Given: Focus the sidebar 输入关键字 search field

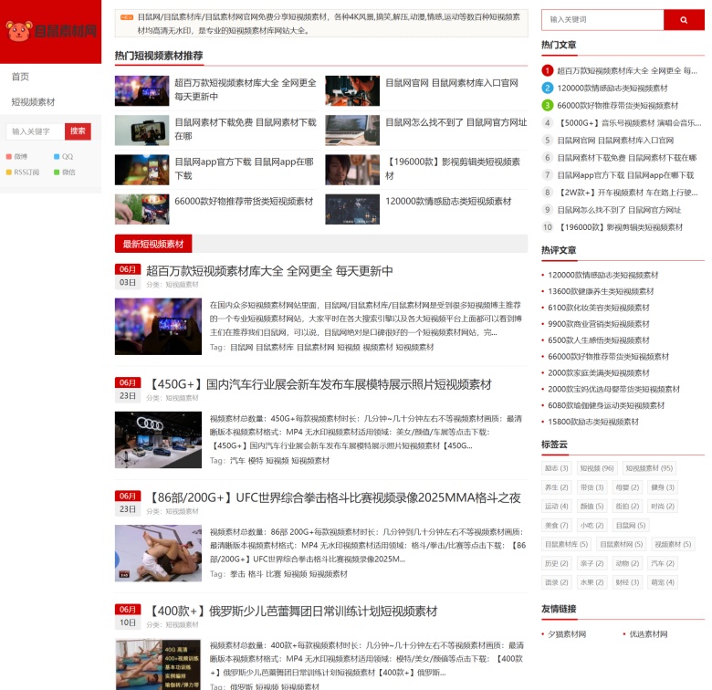Looking at the screenshot, I should (36, 131).
